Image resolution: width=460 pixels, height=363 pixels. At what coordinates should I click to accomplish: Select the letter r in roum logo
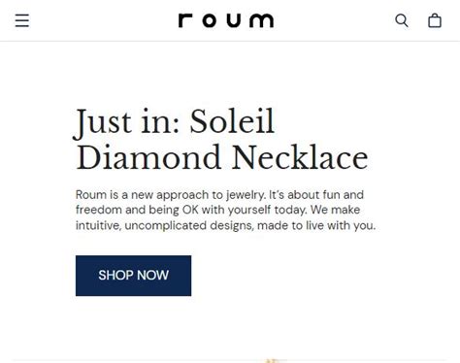pyautogui.click(x=185, y=20)
